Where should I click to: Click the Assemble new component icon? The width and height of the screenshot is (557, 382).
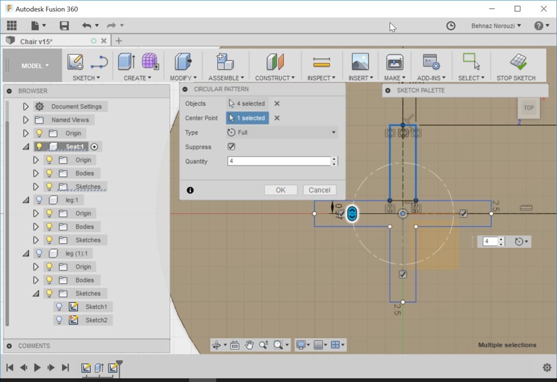click(225, 61)
